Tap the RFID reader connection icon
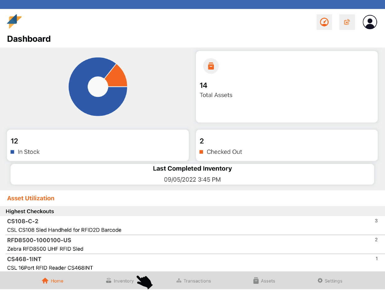Screen dimensions: 385x290 click(x=347, y=22)
